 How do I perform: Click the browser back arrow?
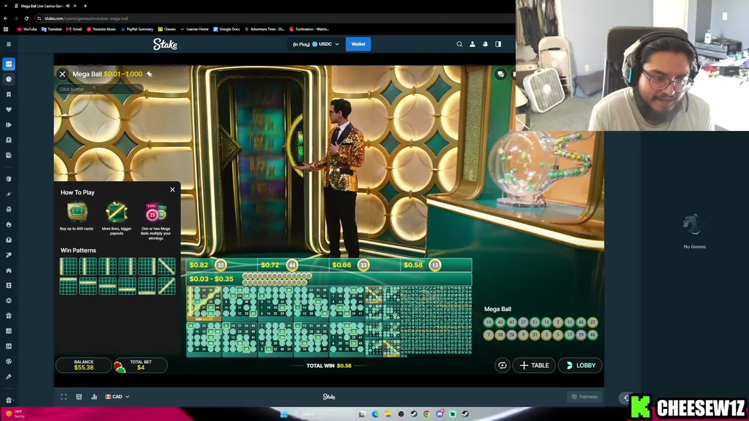click(5, 18)
